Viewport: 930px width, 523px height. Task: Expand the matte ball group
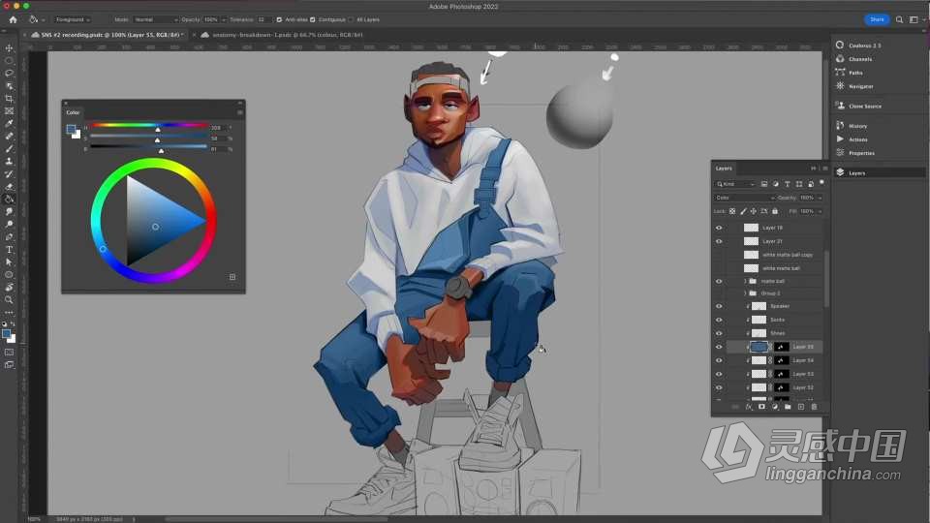pyautogui.click(x=746, y=281)
